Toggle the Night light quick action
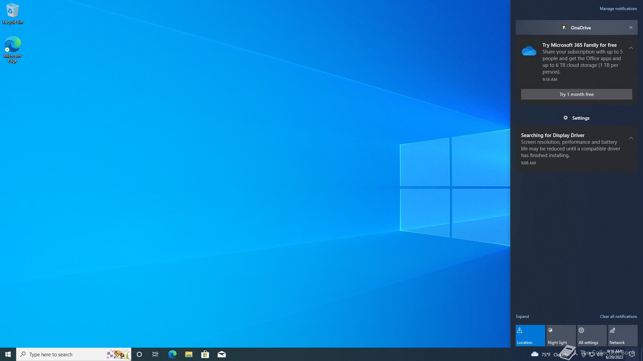Image resolution: width=643 pixels, height=361 pixels. pos(561,335)
